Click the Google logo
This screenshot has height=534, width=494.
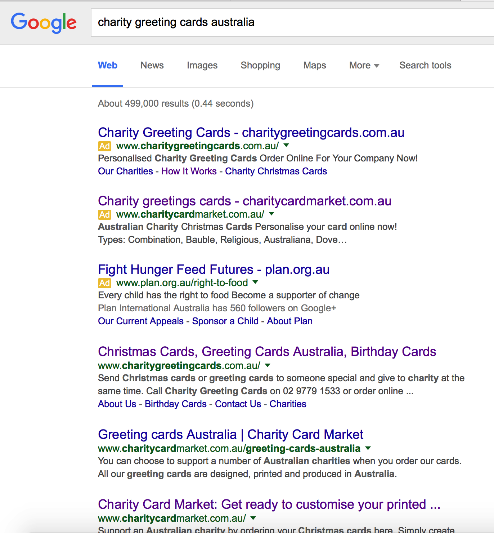[x=44, y=22]
